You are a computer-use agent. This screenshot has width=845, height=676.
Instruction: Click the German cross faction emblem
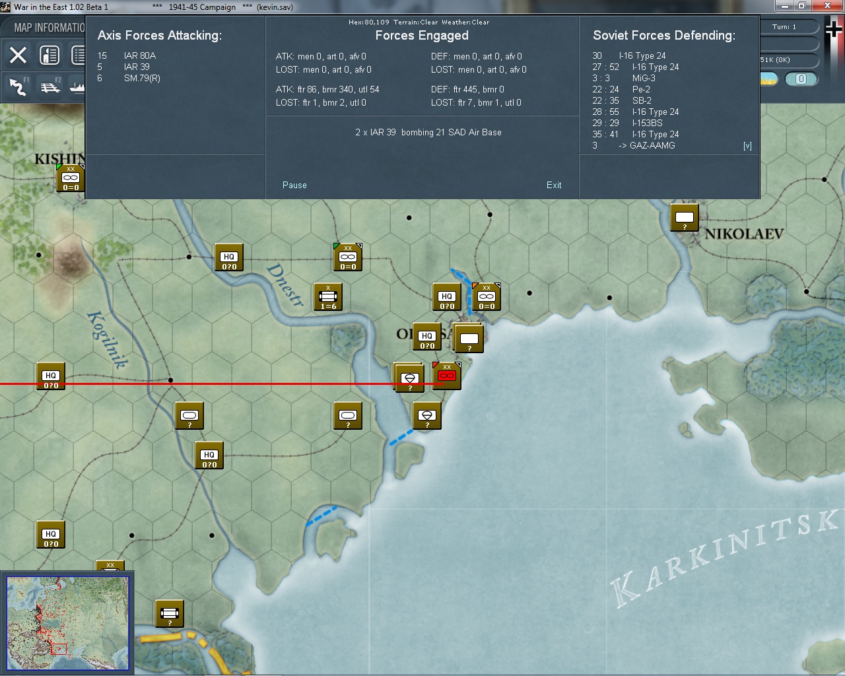(834, 30)
